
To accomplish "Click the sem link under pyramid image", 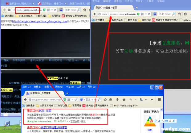I will (150, 130).
